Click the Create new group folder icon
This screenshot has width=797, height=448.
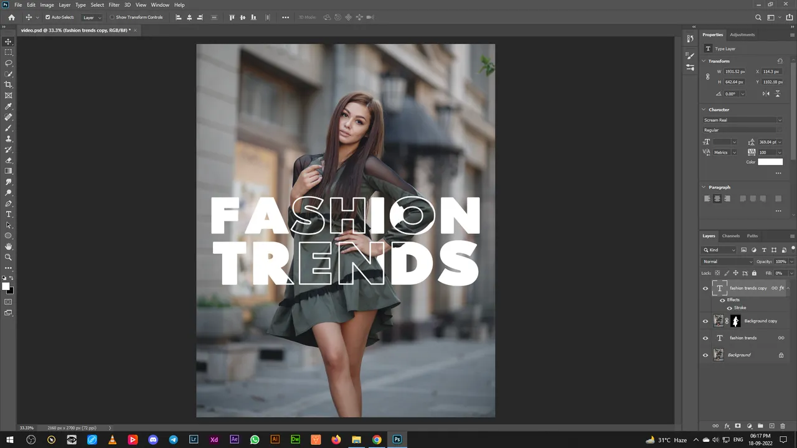tap(760, 426)
